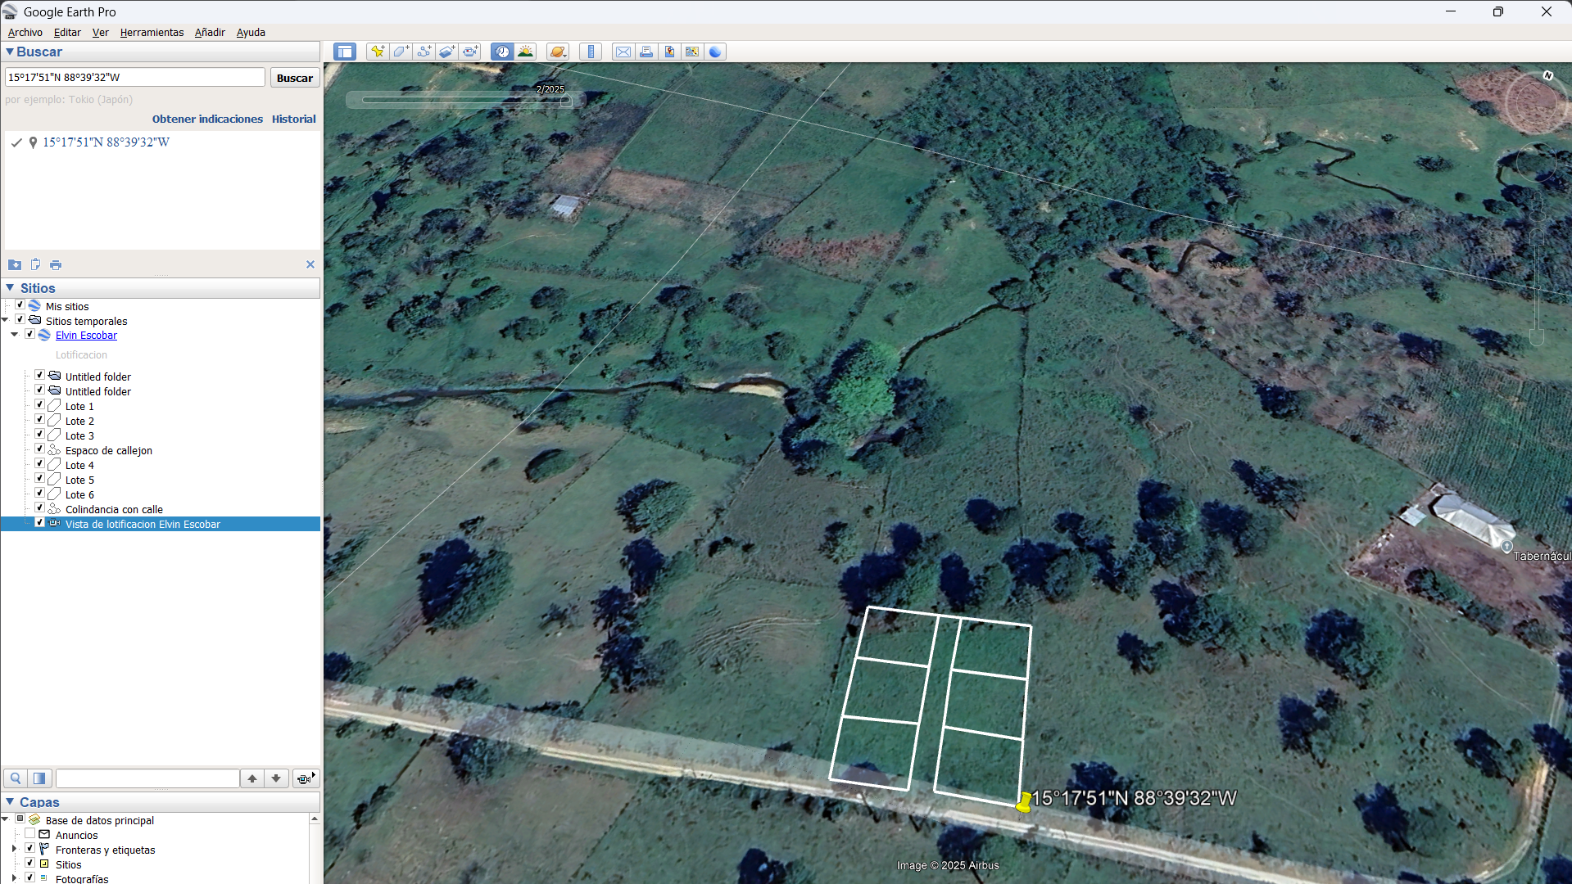The image size is (1572, 884).
Task: Open the Archivo menu
Action: point(25,32)
